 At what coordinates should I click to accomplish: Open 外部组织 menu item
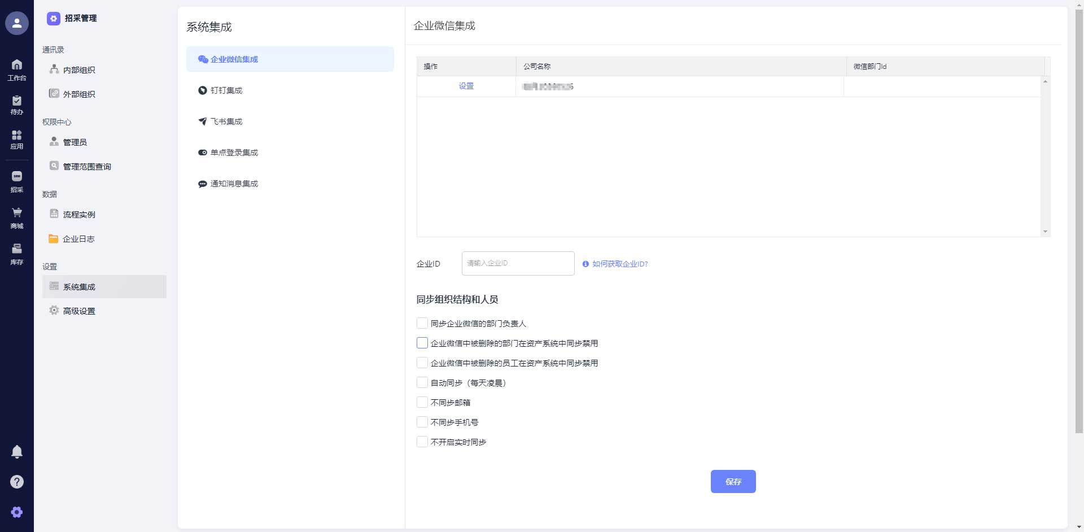(x=104, y=94)
